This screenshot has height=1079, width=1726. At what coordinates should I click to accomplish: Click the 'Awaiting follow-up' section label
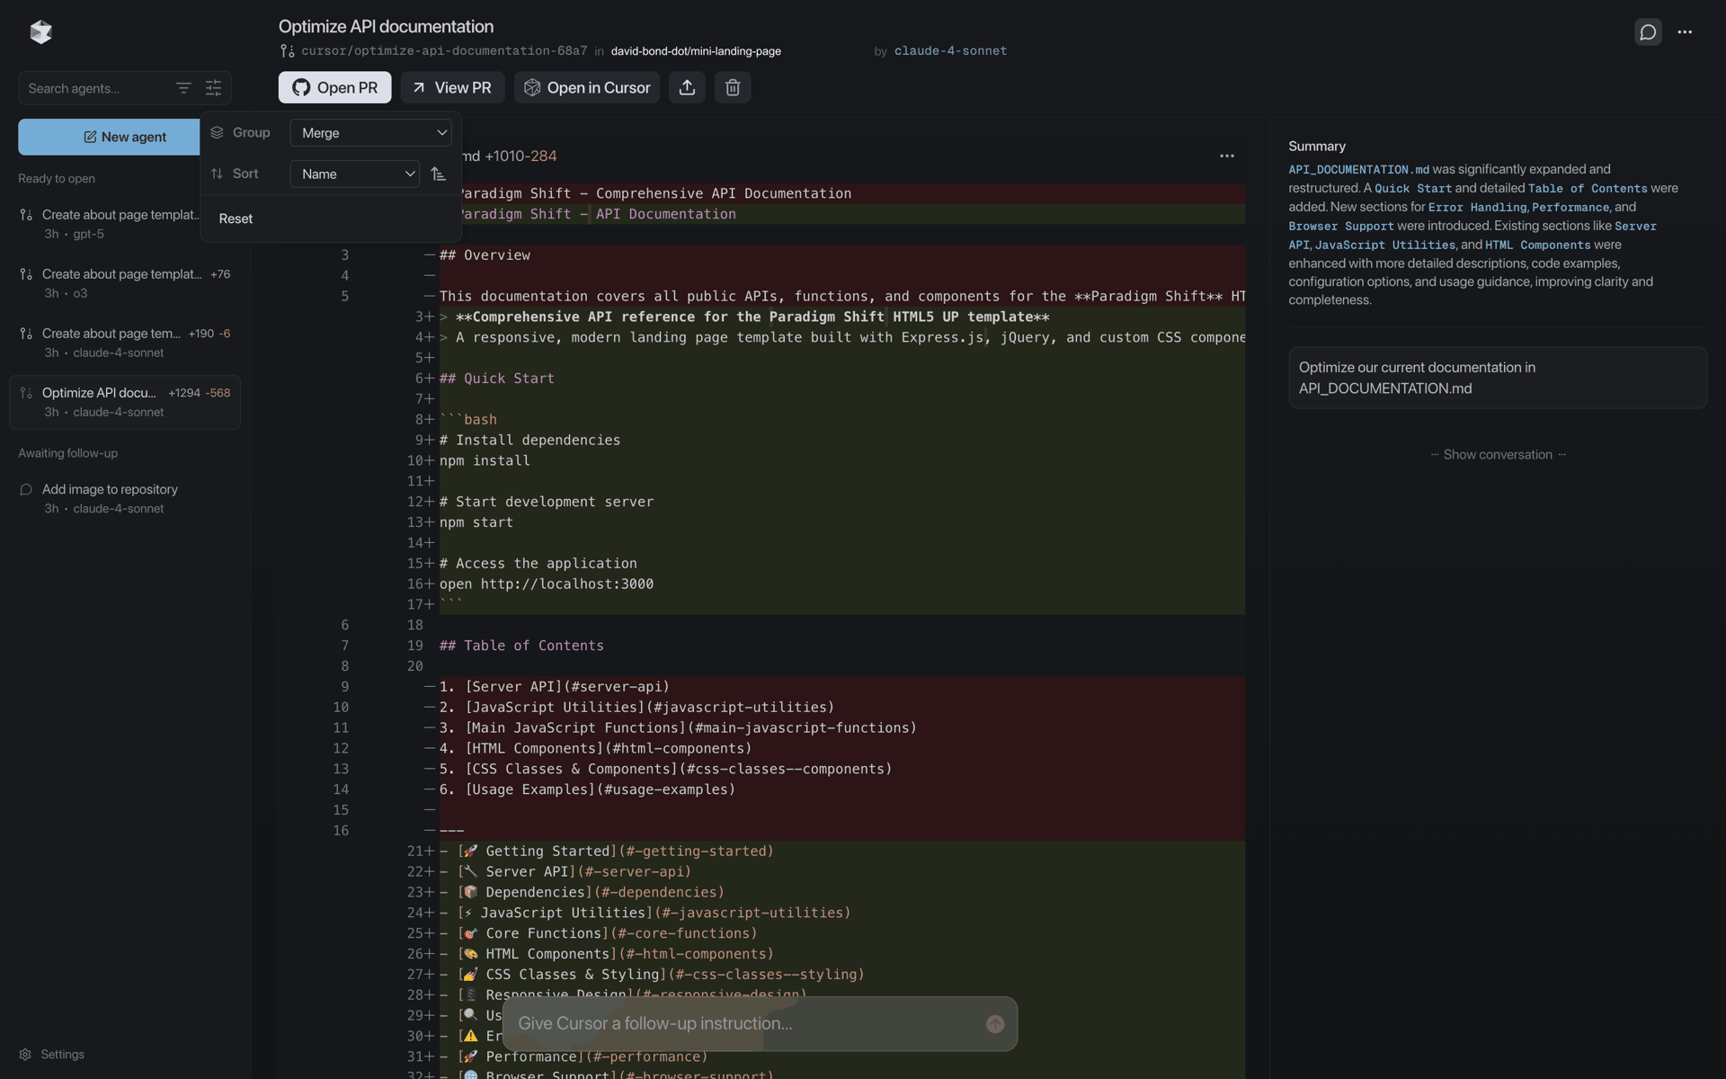[68, 453]
